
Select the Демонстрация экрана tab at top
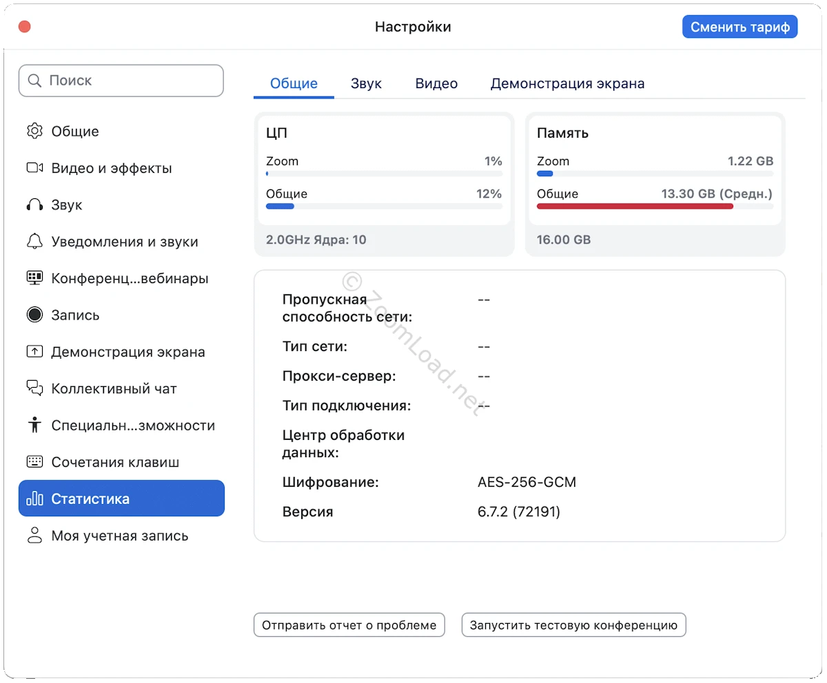coord(567,84)
